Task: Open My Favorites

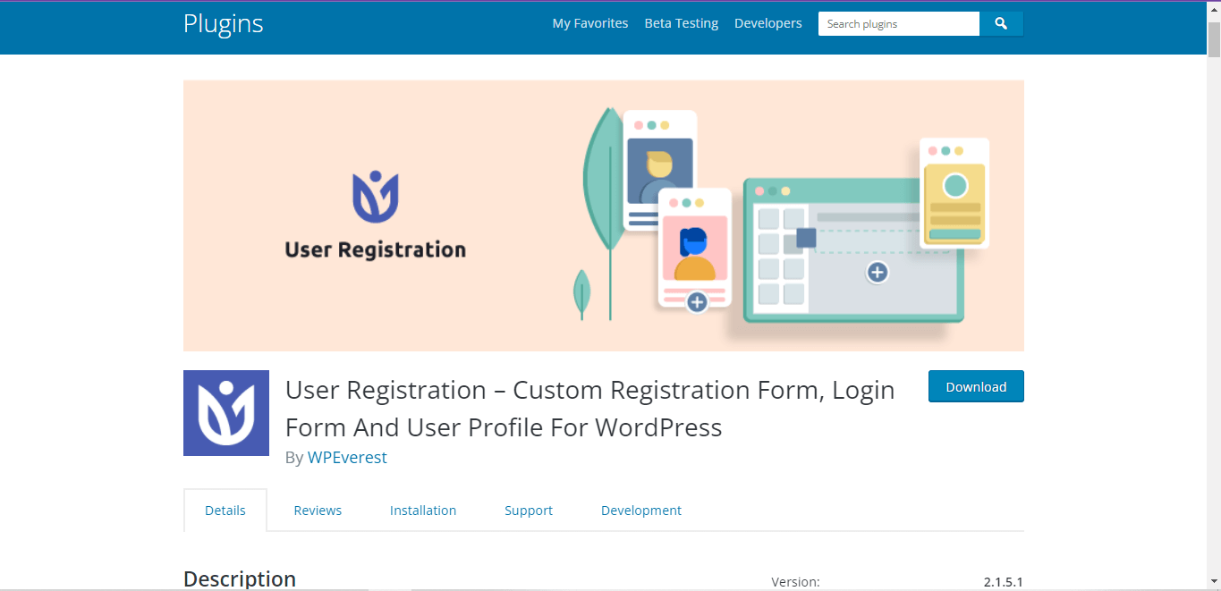Action: tap(589, 23)
